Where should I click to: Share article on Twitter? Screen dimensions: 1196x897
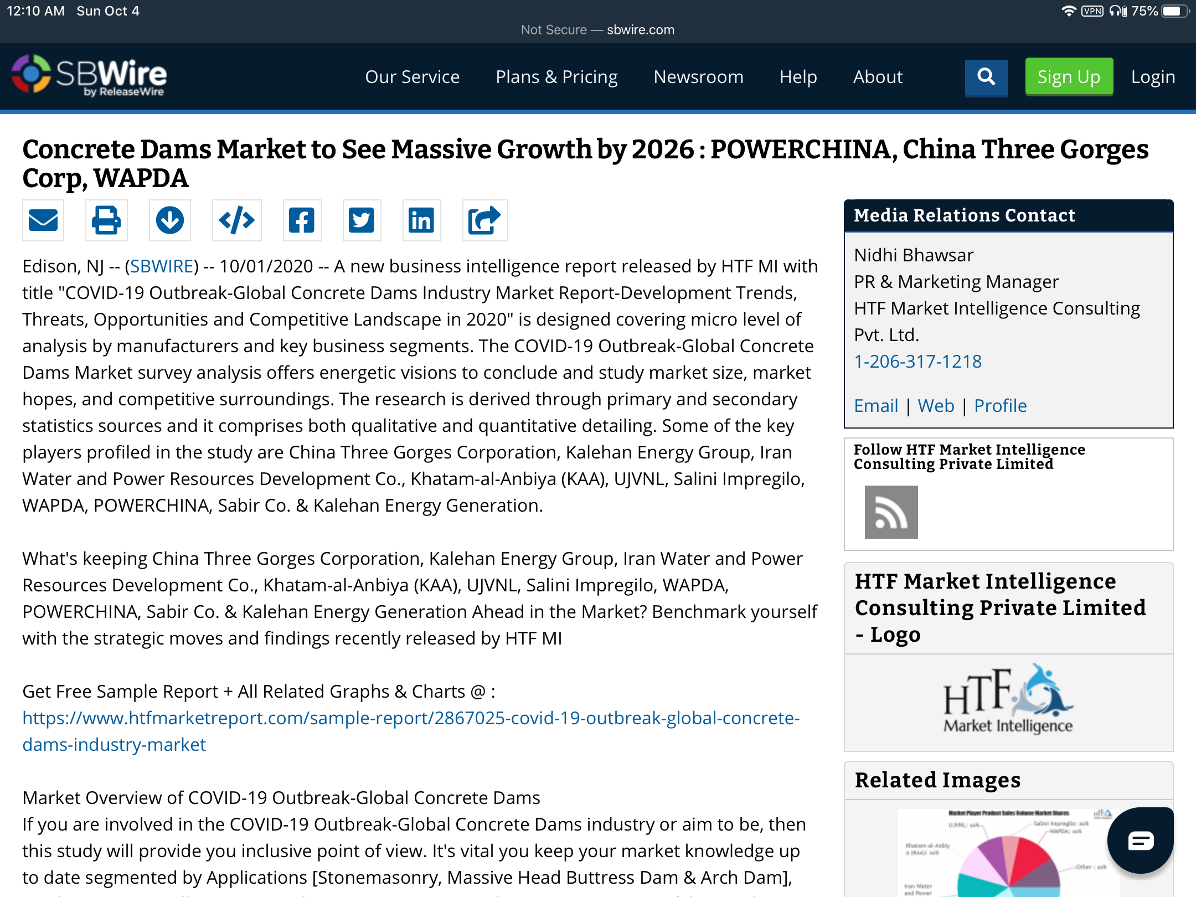[362, 220]
